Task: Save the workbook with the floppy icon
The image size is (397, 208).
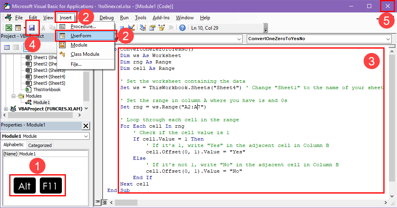Action: click(x=32, y=28)
